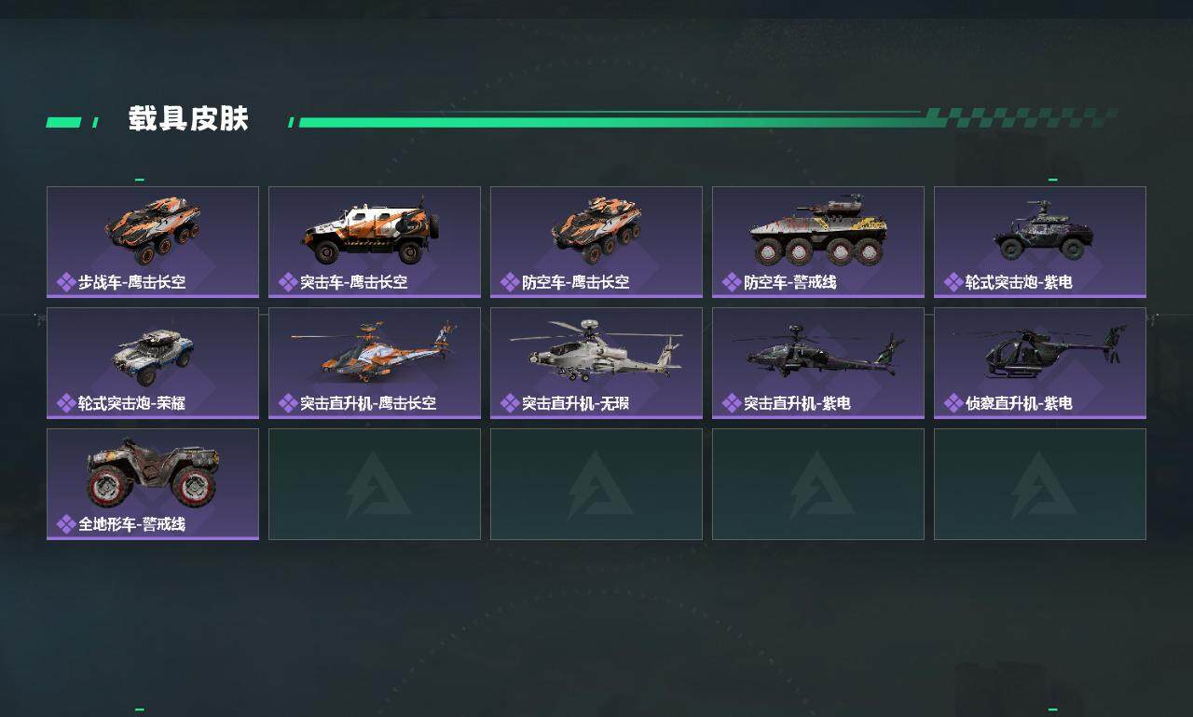1193x717 pixels.
Task: Click the rarity icon beside 防空车-警戒线
Action: click(x=732, y=282)
